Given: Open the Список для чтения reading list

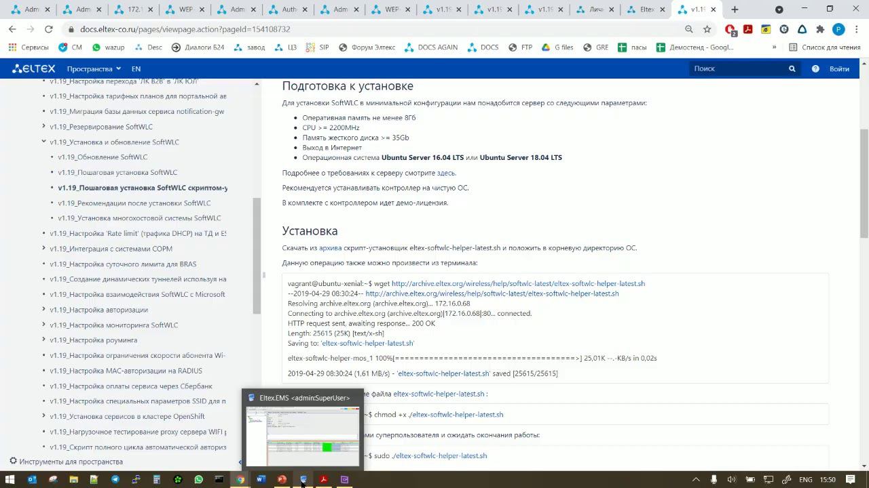Looking at the screenshot, I should [x=824, y=47].
